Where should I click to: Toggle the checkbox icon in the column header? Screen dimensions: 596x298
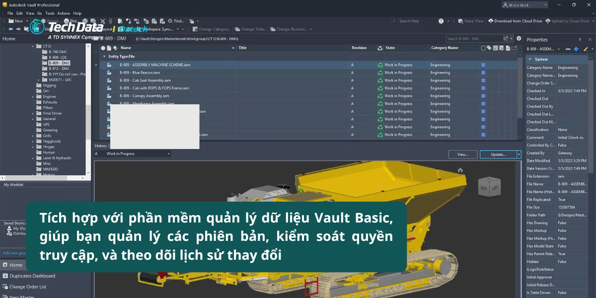pyautogui.click(x=483, y=48)
